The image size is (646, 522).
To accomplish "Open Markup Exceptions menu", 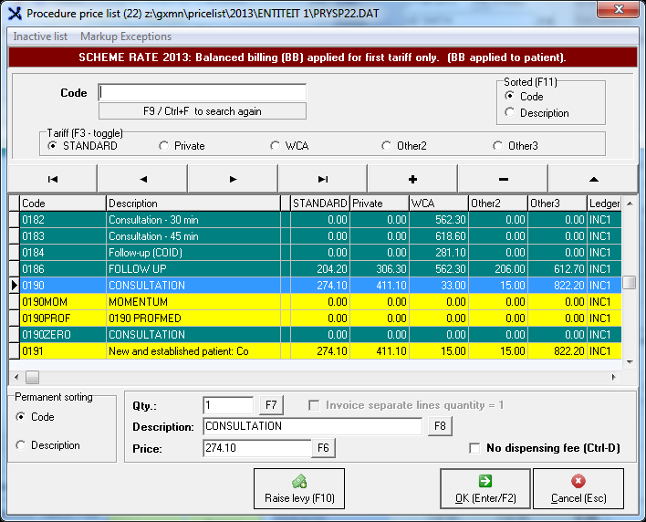I will [126, 37].
